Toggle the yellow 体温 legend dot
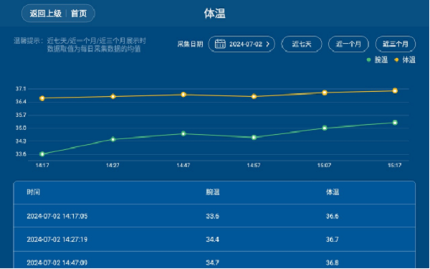Screen dimensions: 430x269 tap(396, 60)
